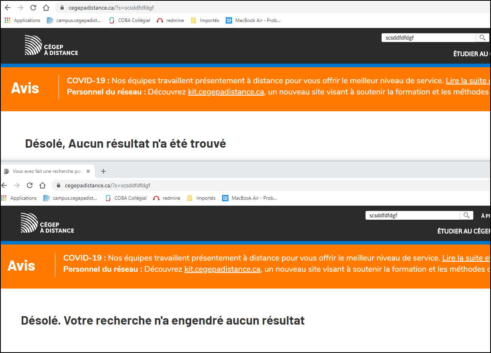Click the Cégep à distance logo in lower page
The height and width of the screenshot is (353, 491).
47,223
